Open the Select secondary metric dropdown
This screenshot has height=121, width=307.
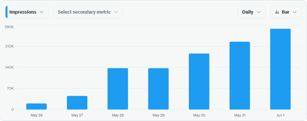click(x=88, y=12)
